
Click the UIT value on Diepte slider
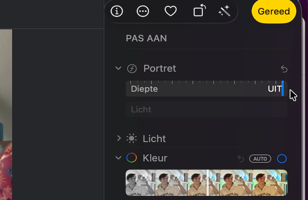coord(275,89)
